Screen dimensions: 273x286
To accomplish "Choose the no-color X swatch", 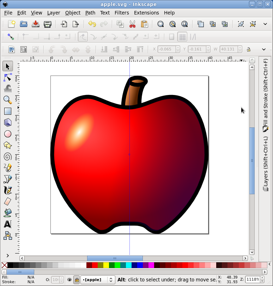I will coord(5,265).
